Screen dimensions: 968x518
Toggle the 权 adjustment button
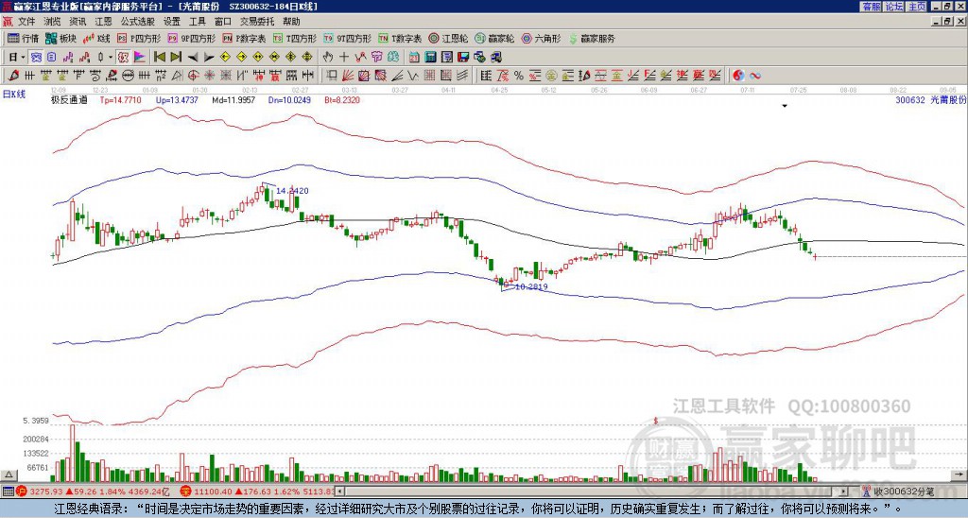point(123,57)
